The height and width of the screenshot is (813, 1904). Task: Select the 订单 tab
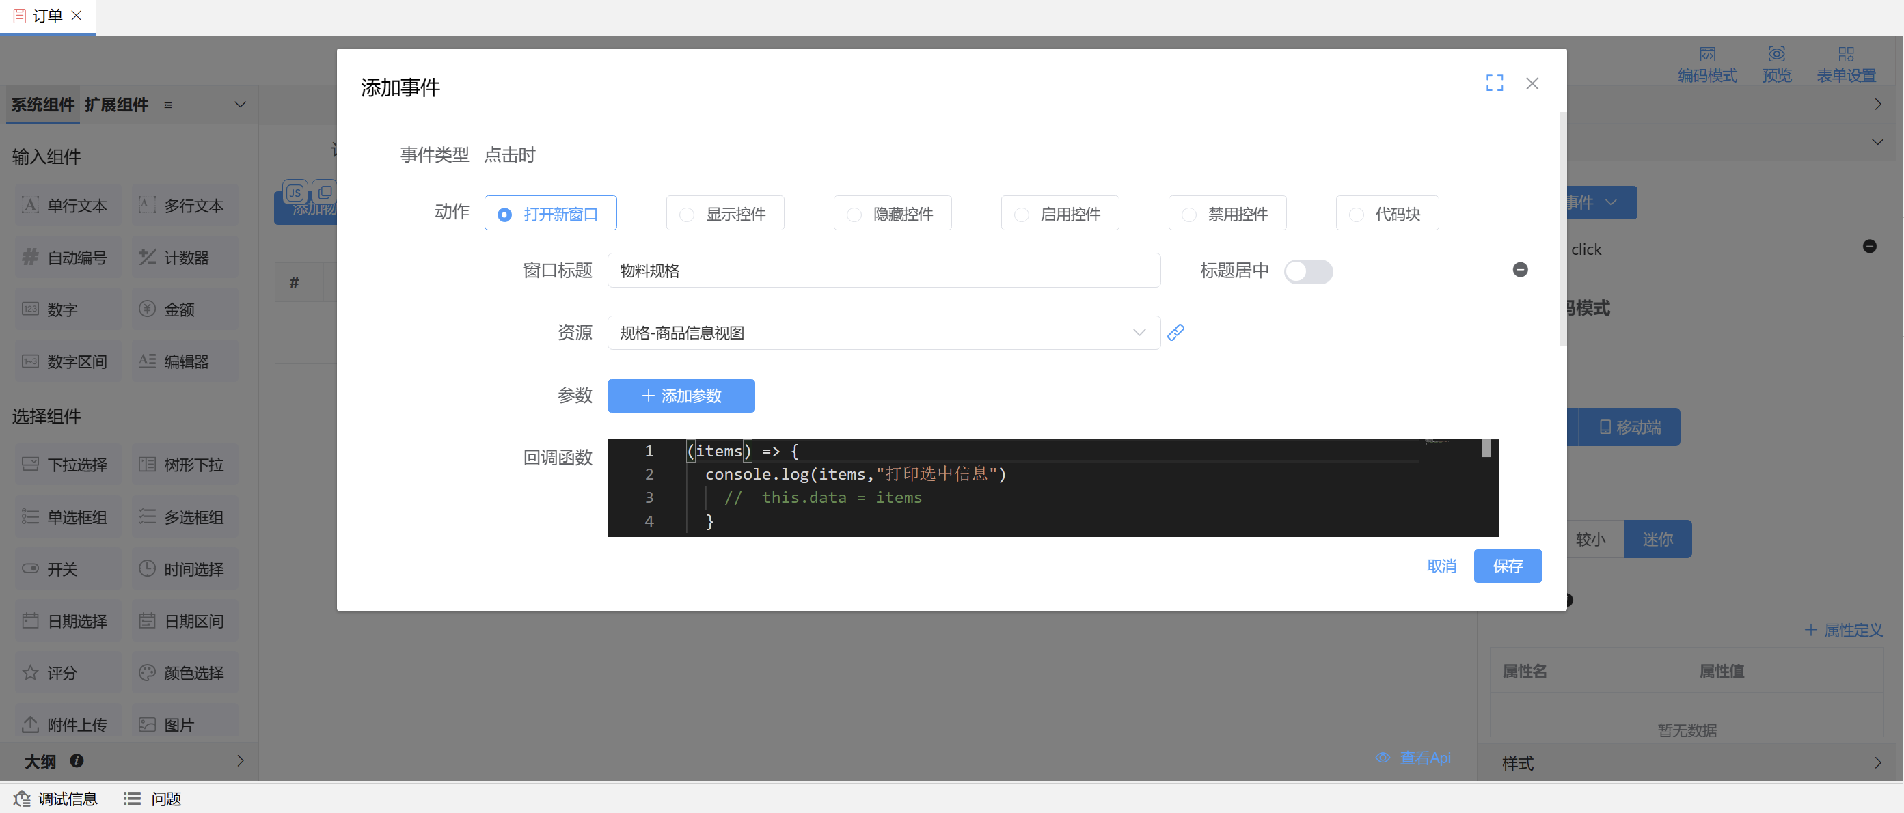click(46, 16)
